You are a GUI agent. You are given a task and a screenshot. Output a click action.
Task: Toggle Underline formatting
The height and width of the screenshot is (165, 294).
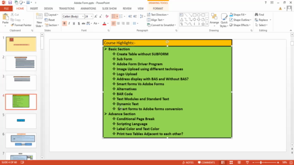point(74,23)
